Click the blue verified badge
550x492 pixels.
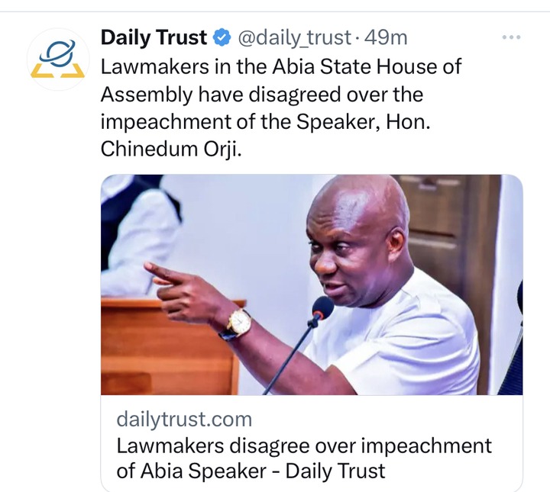222,37
